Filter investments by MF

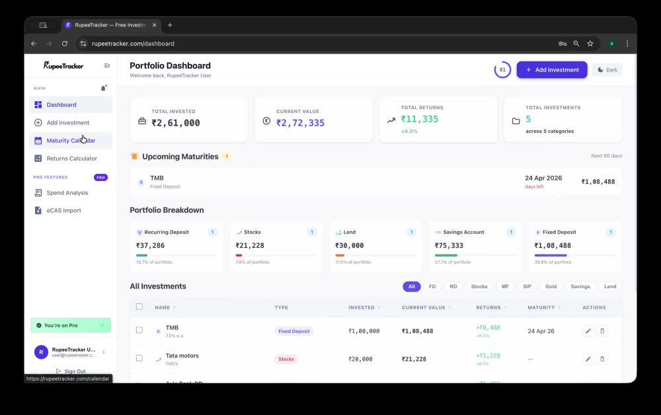505,287
